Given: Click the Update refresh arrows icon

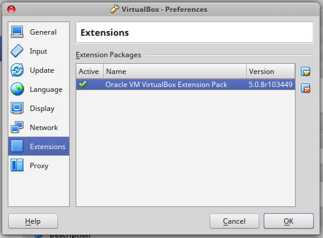Looking at the screenshot, I should click(x=17, y=70).
